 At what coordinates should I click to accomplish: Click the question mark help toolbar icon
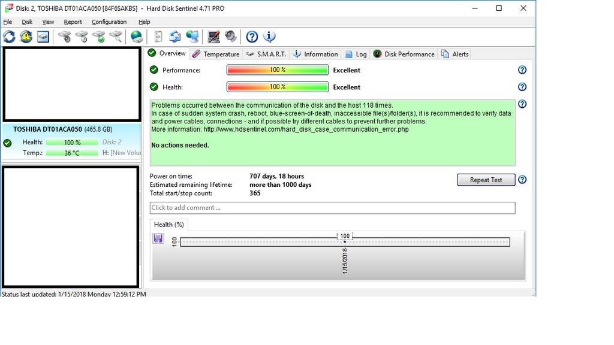[x=252, y=37]
